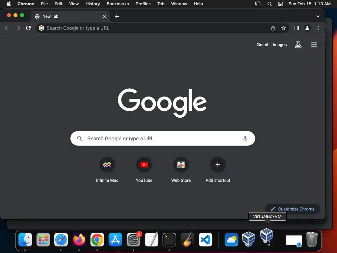Viewport: 337px width, 253px height.
Task: Open the Weather app in the Dock
Action: point(231,240)
